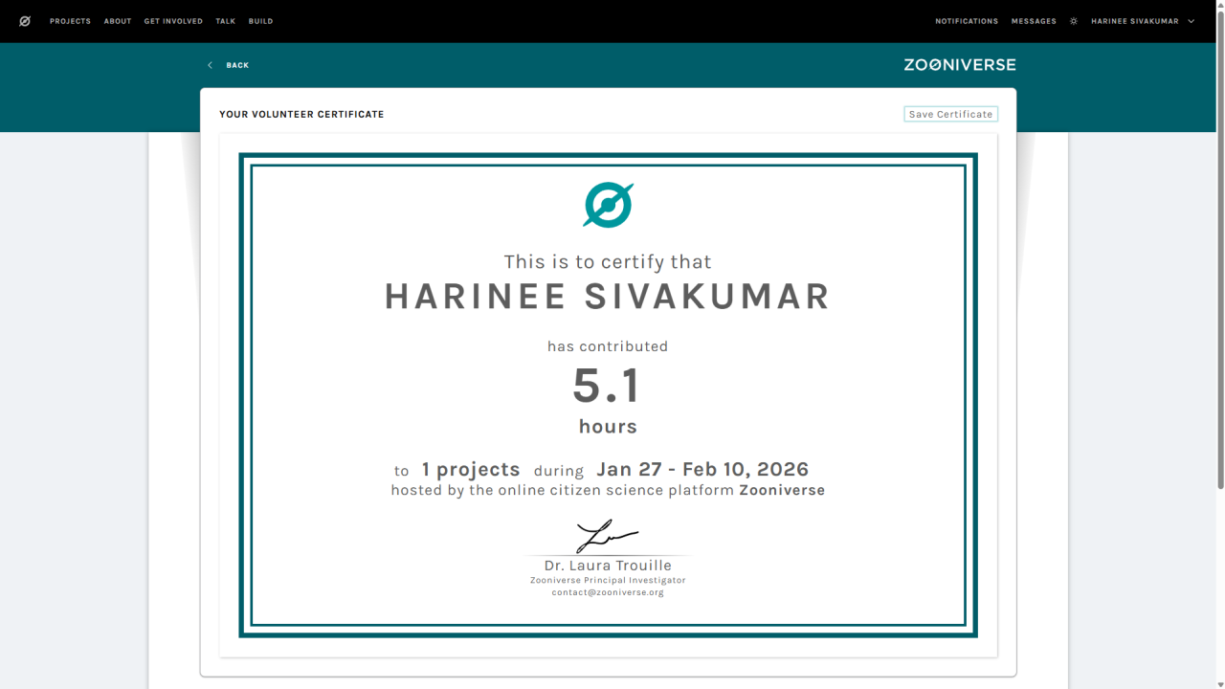Click "Your Volunteer Certificate" heading
Screen dimensions: 1225x689
click(x=301, y=114)
